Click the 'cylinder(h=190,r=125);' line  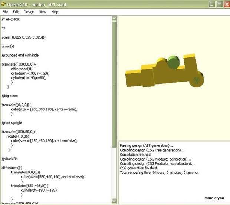39,190
